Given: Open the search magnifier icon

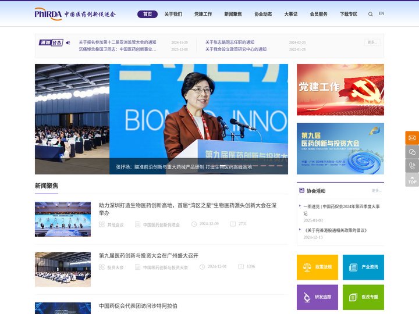Looking at the screenshot, I should coord(370,14).
